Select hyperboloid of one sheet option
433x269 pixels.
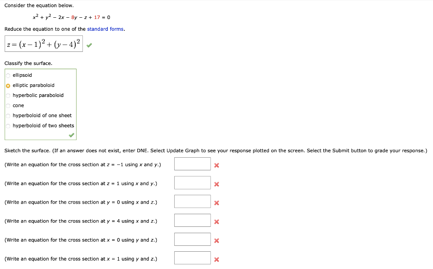[8, 116]
